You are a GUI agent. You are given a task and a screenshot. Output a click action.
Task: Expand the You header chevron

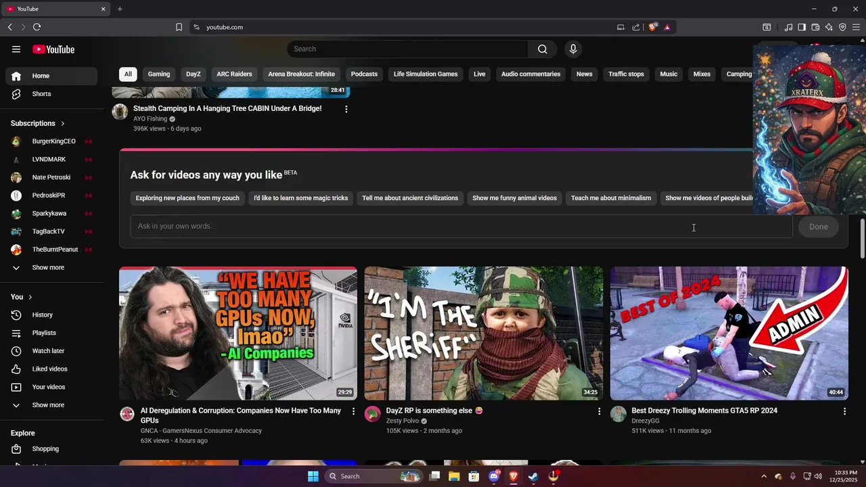click(30, 297)
